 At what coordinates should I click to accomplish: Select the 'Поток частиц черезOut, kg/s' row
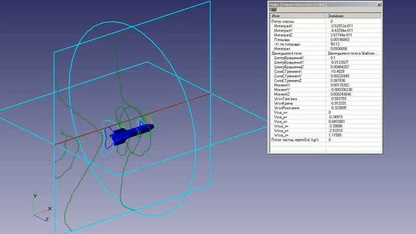pos(326,140)
